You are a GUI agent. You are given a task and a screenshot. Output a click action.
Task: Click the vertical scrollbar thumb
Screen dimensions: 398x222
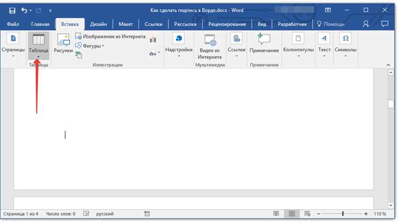click(391, 104)
